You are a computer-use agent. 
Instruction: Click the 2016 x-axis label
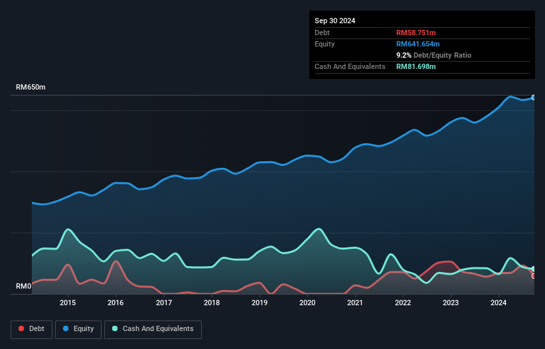coord(116,303)
